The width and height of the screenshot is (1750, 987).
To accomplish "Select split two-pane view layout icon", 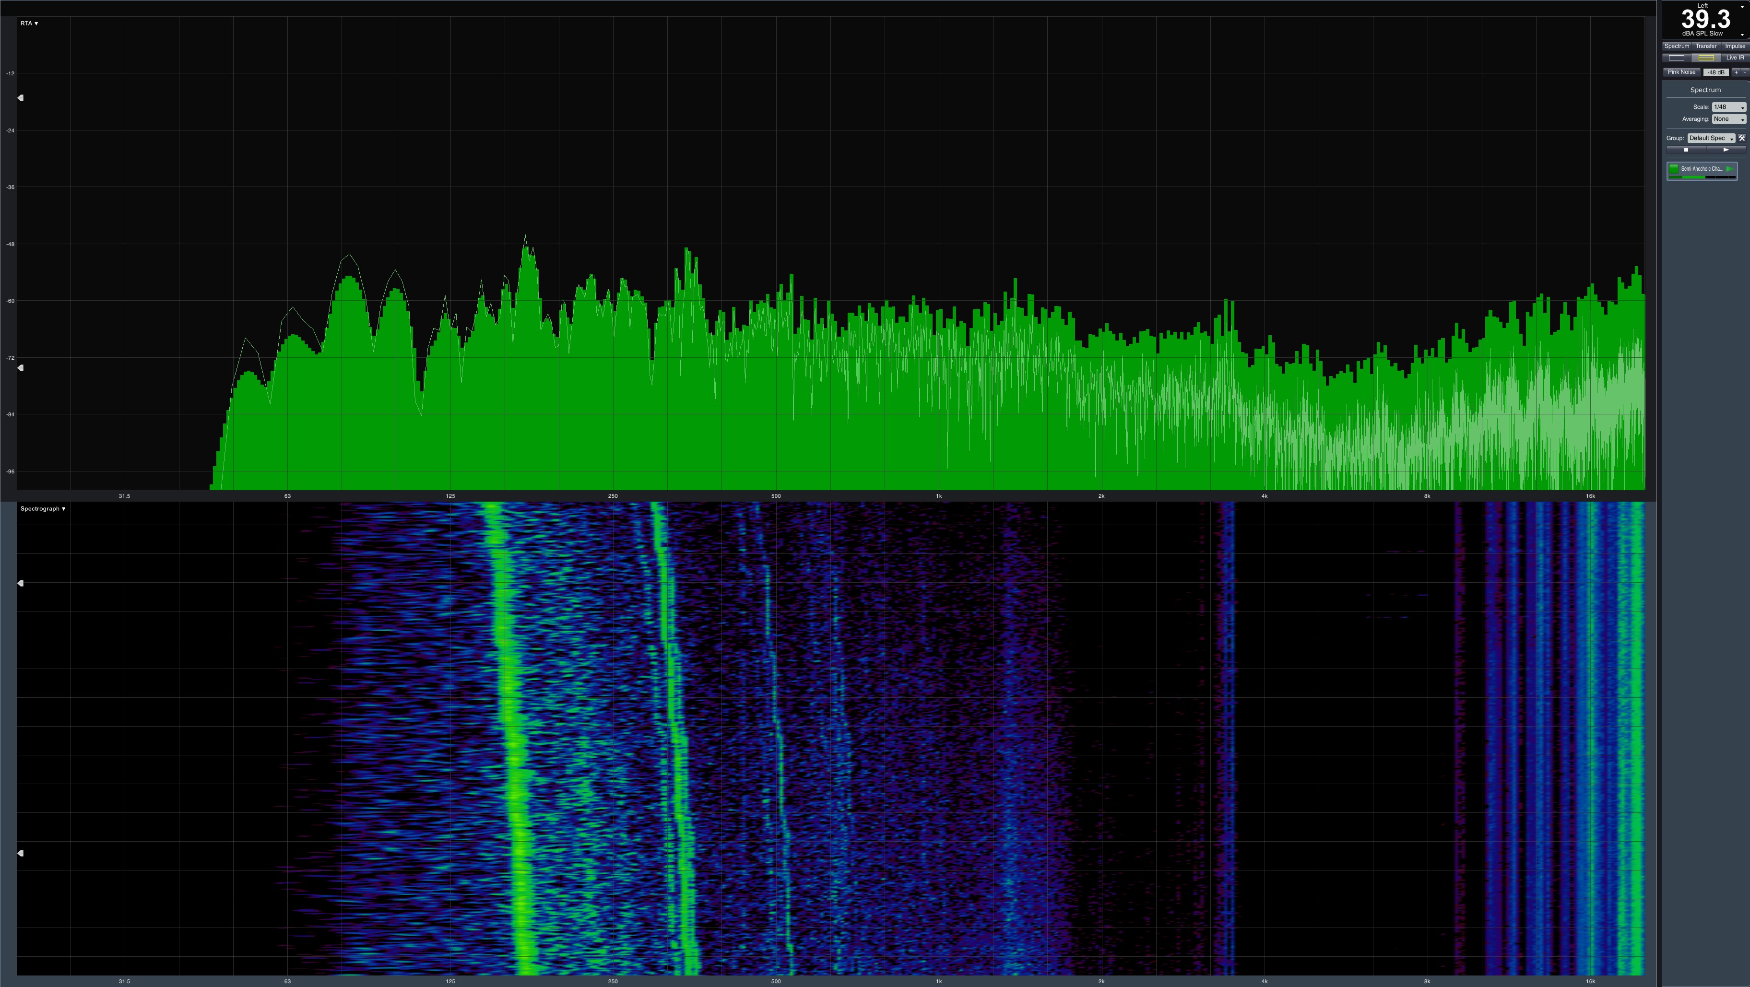I will coord(1705,58).
